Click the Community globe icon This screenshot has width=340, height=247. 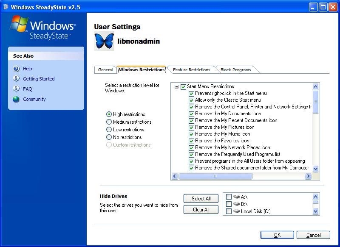pyautogui.click(x=16, y=99)
